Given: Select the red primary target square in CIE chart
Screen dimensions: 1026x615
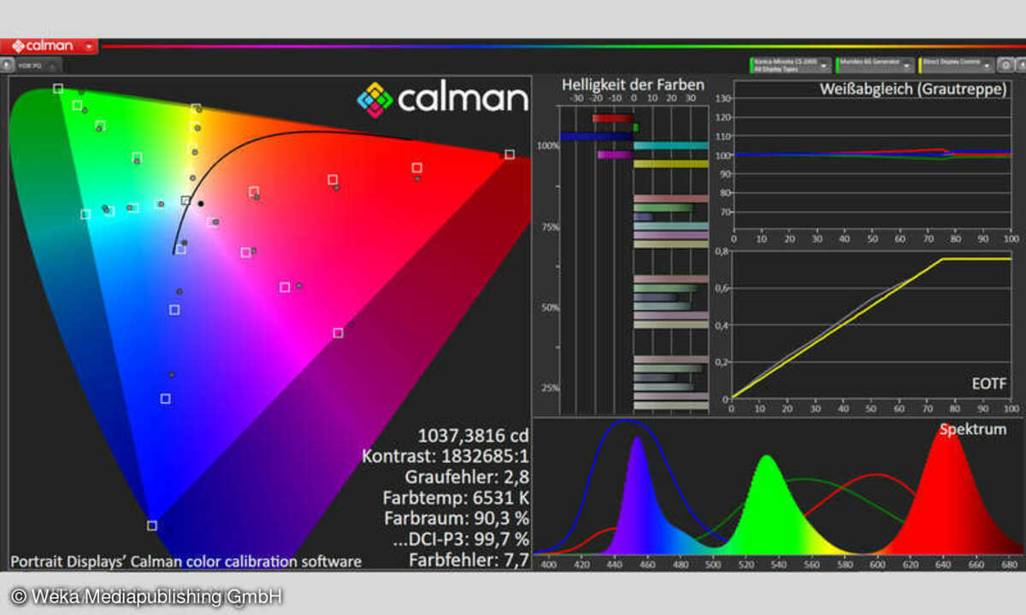Looking at the screenshot, I should pyautogui.click(x=510, y=155).
